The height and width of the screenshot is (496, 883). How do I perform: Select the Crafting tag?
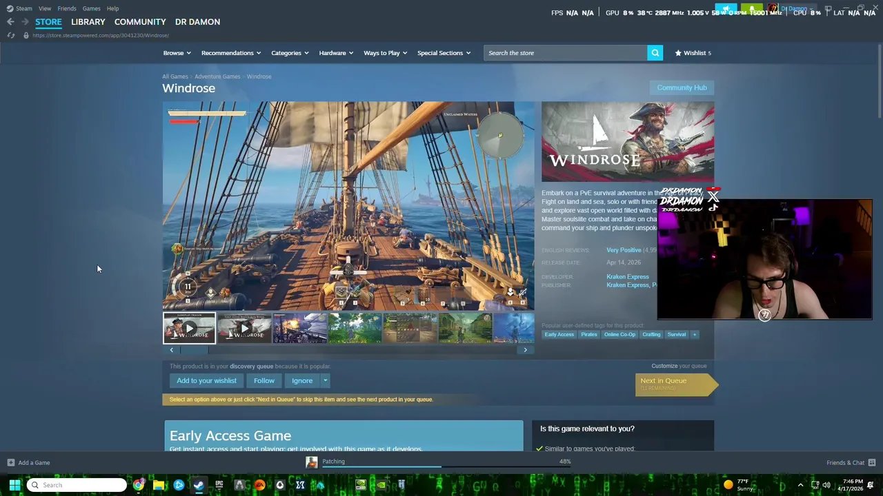point(651,335)
